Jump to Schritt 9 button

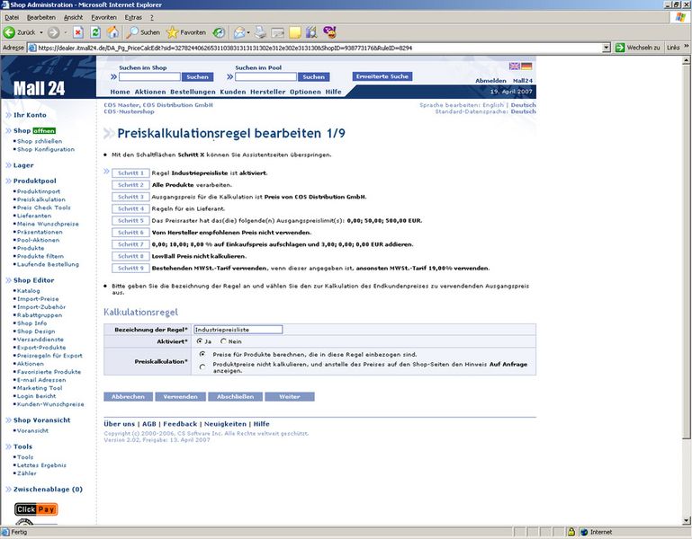click(x=130, y=268)
